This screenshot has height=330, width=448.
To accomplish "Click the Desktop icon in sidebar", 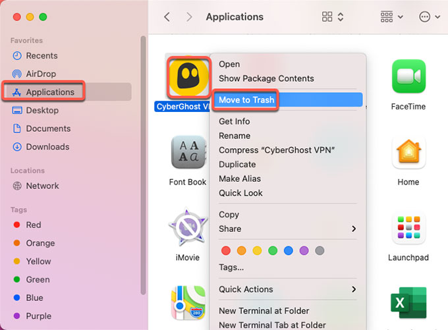I will click(17, 110).
